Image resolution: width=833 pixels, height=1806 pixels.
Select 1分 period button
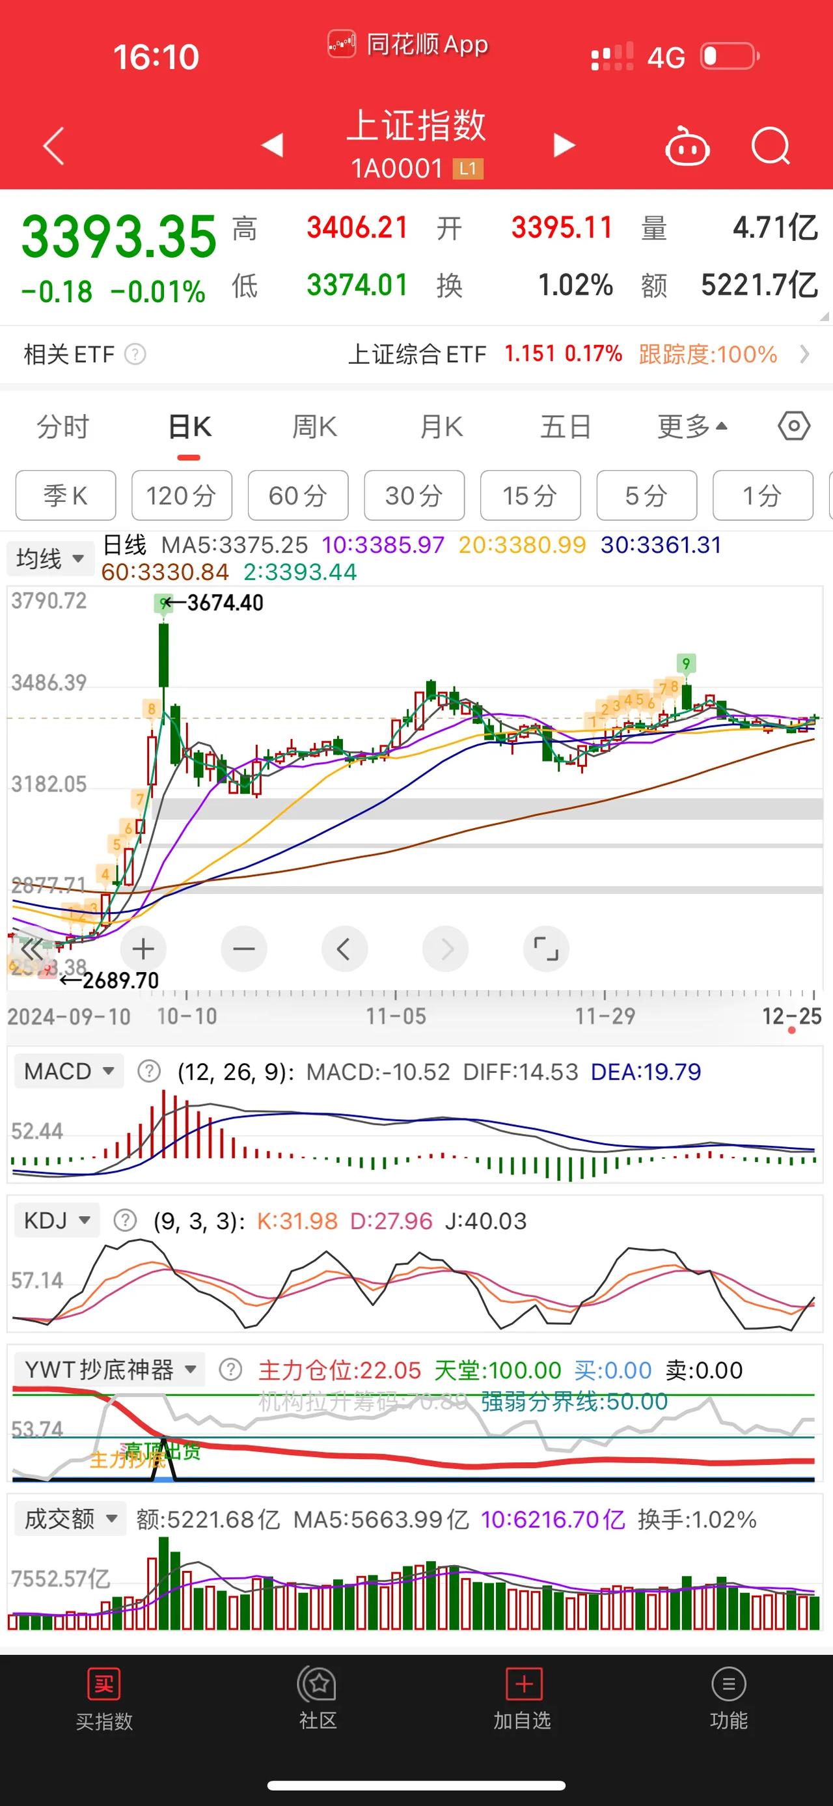(763, 495)
